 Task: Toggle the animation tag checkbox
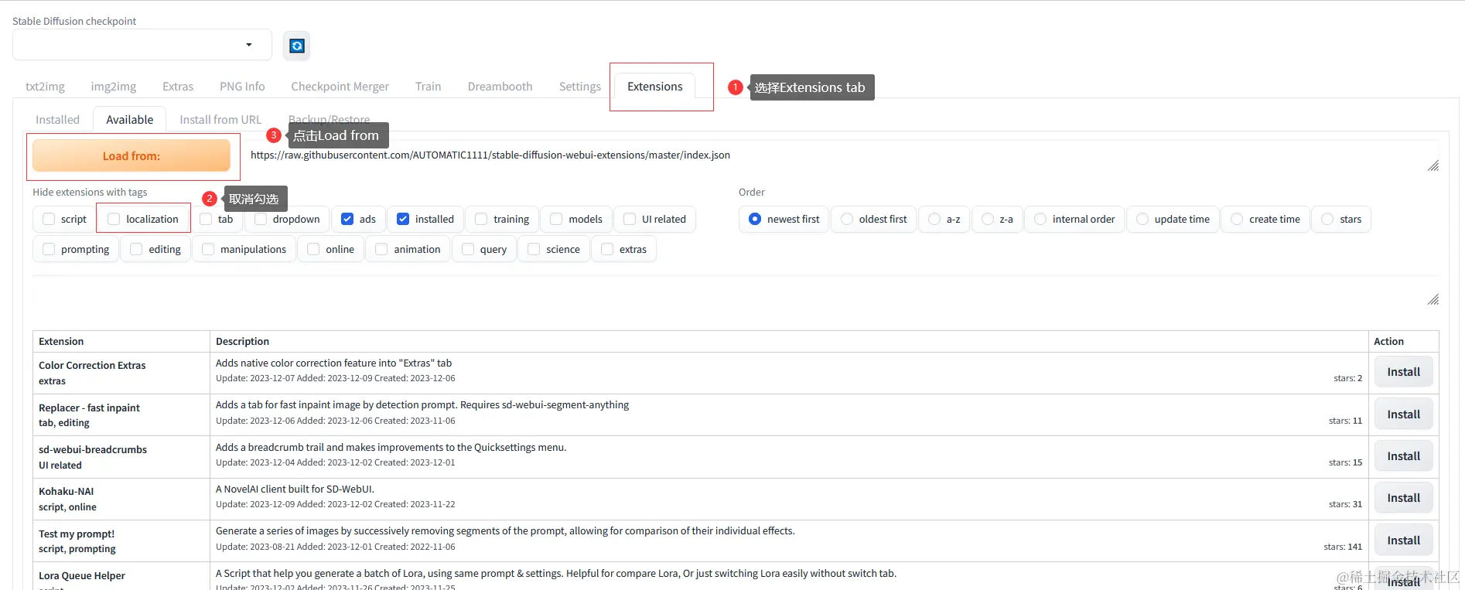point(381,250)
